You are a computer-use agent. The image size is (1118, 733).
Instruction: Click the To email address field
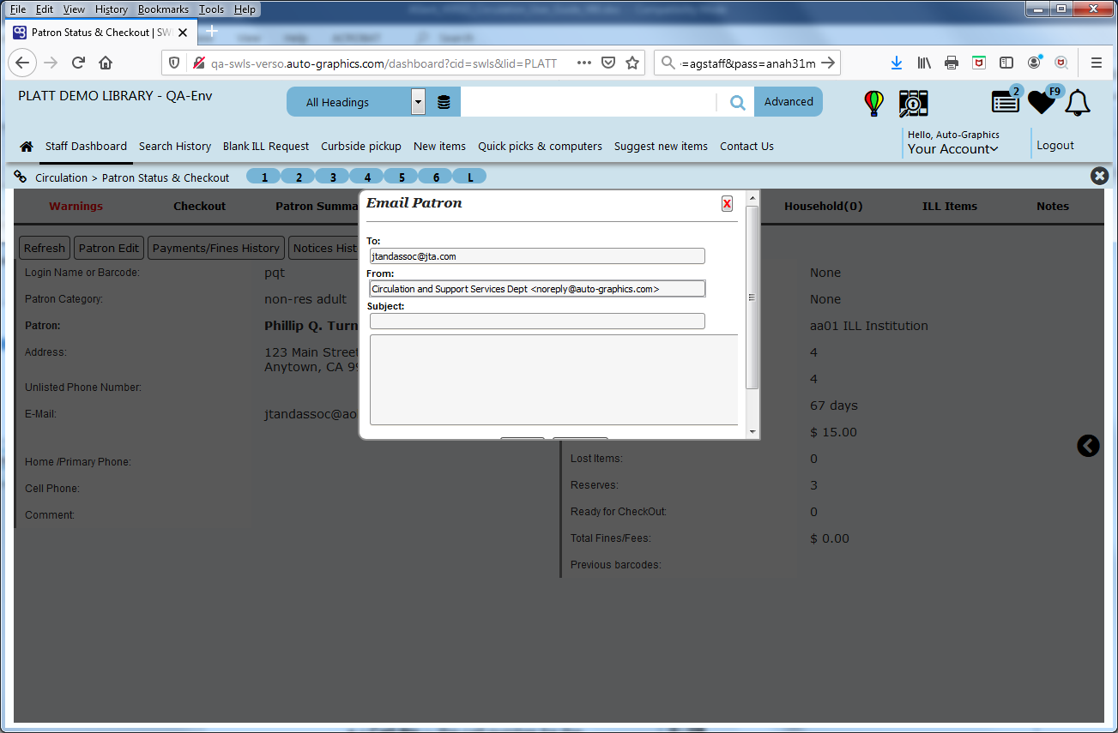[x=537, y=255]
